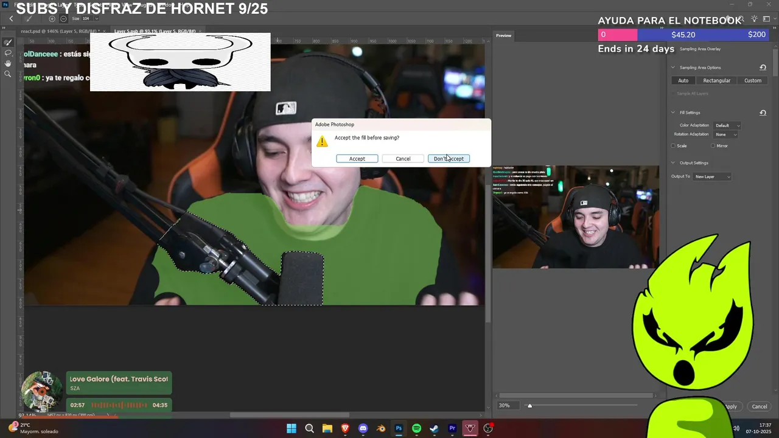The height and width of the screenshot is (438, 779).
Task: Close the react.psd document tab
Action: (104, 31)
